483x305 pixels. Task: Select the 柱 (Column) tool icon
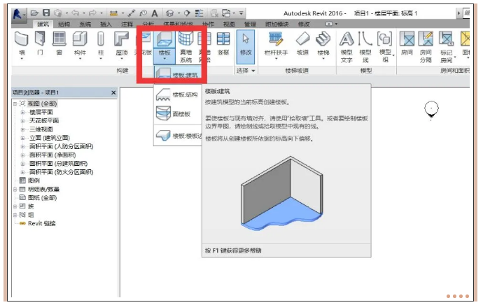pos(101,39)
